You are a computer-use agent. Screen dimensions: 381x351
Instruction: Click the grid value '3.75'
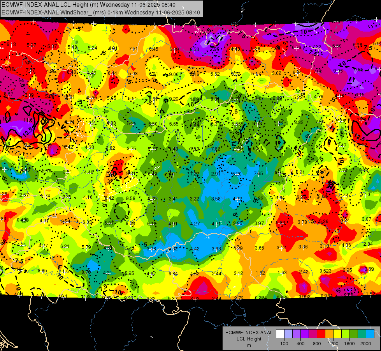[x=132, y=148]
